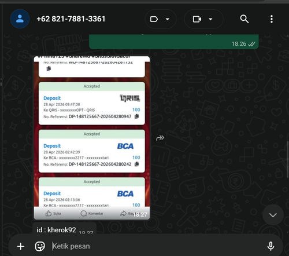The width and height of the screenshot is (289, 256).
Task: Click the chat scrollbar thumb
Action: (287, 159)
